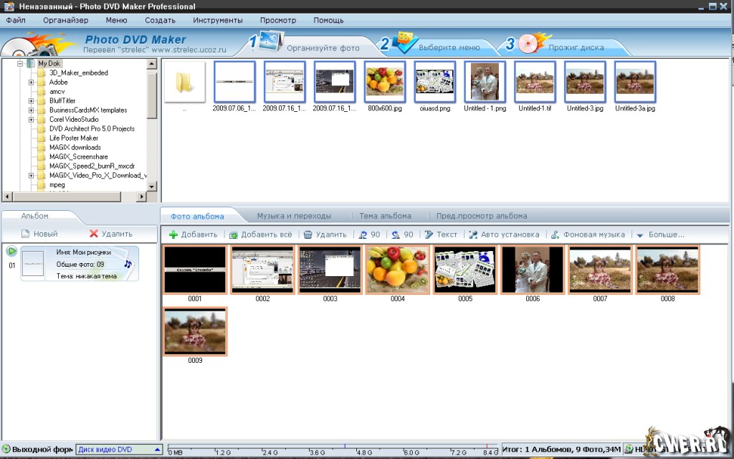This screenshot has height=459, width=734.
Task: Open the Инструменты menu
Action: [x=217, y=20]
